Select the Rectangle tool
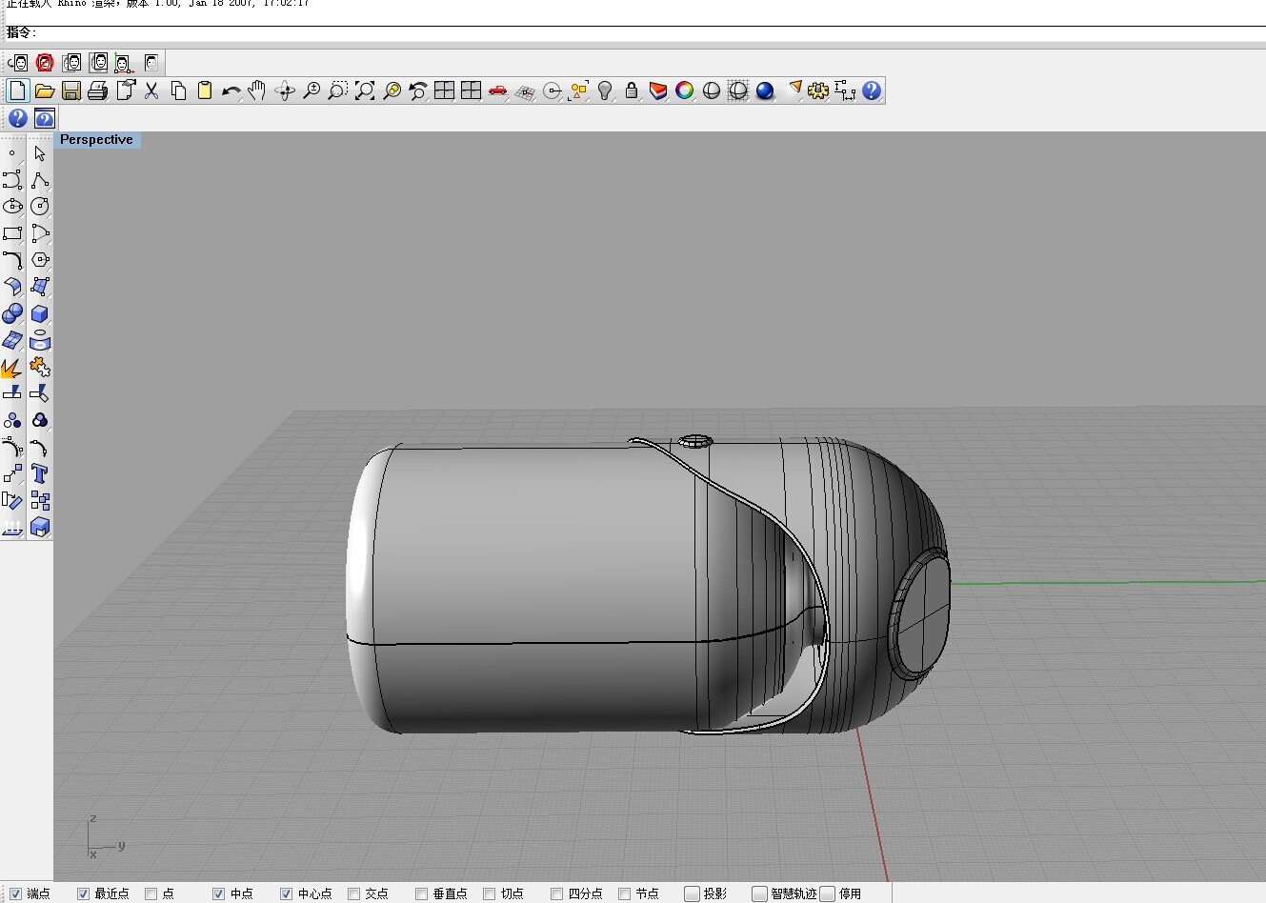 12,233
